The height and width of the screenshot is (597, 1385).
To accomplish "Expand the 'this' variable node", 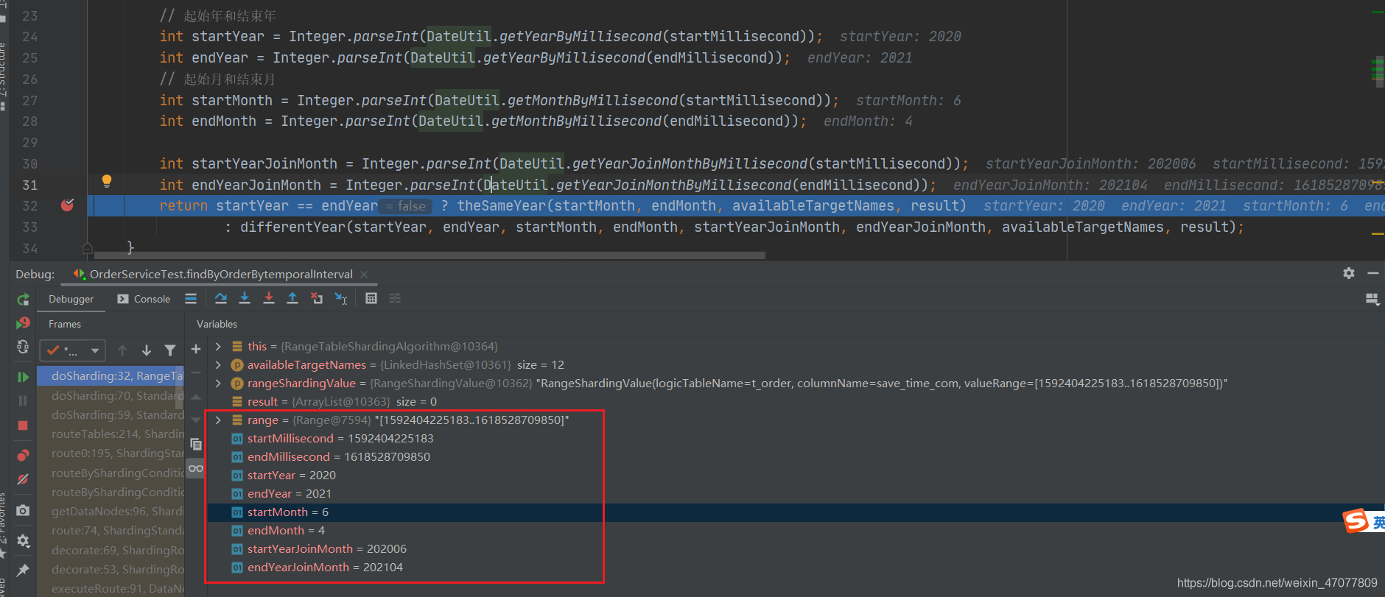I will click(218, 346).
